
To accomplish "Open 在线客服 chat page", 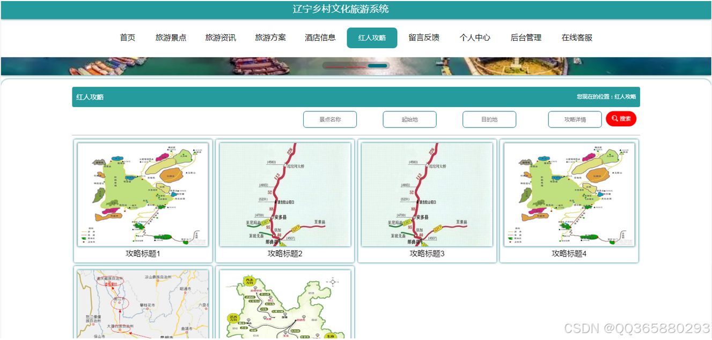I will tap(577, 37).
